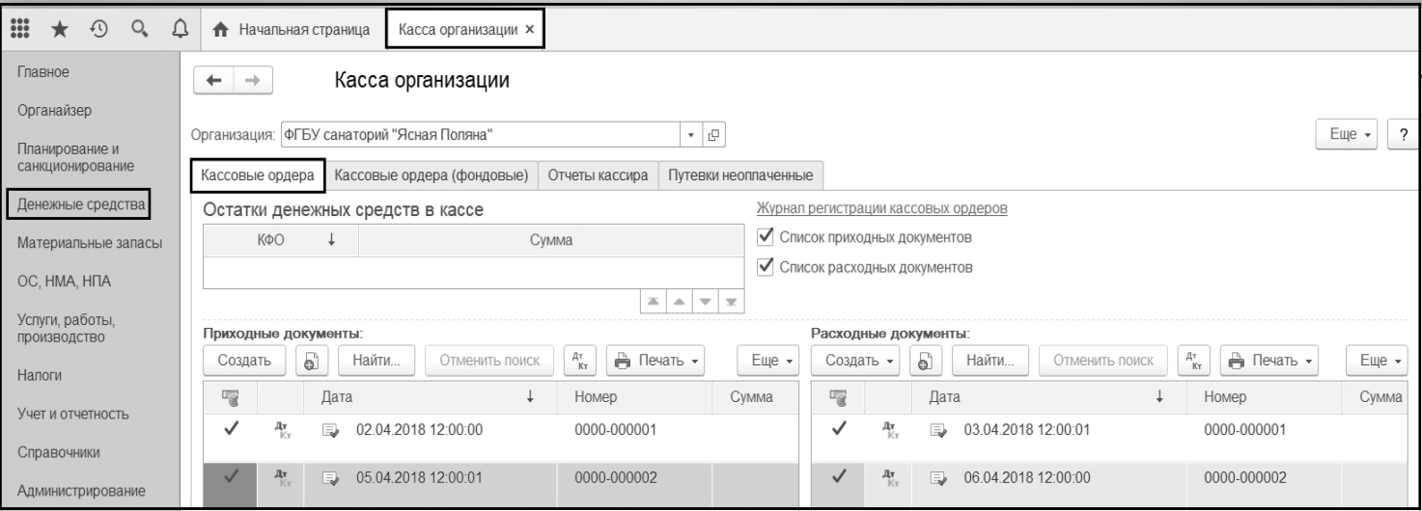Image resolution: width=1422 pixels, height=511 pixels.
Task: Expand the Организация dropdown arrow
Action: [x=690, y=134]
